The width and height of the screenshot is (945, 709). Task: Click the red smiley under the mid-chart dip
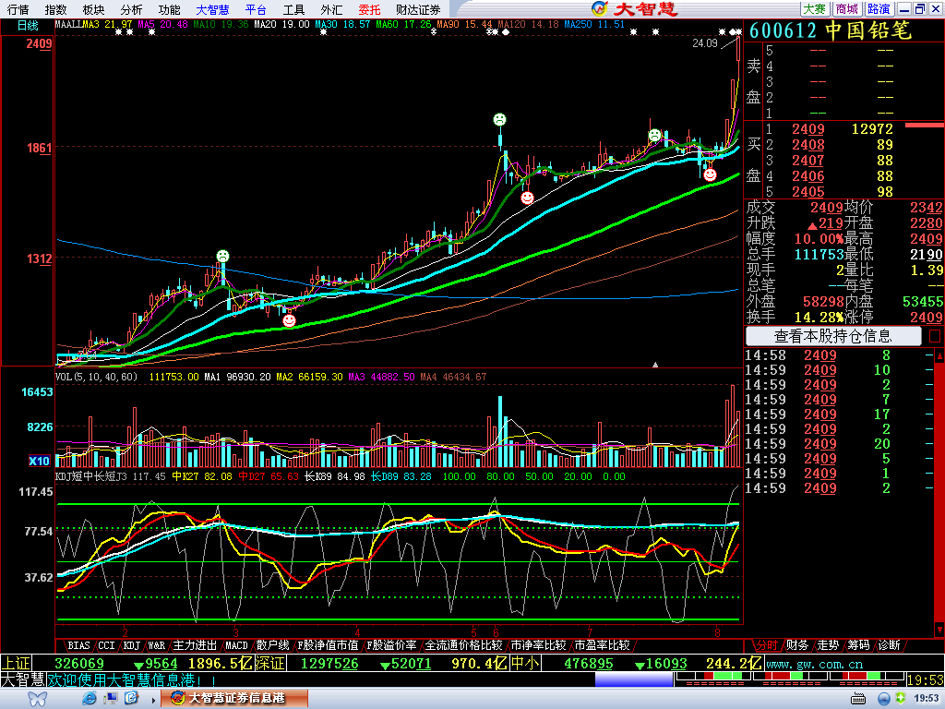click(x=527, y=198)
